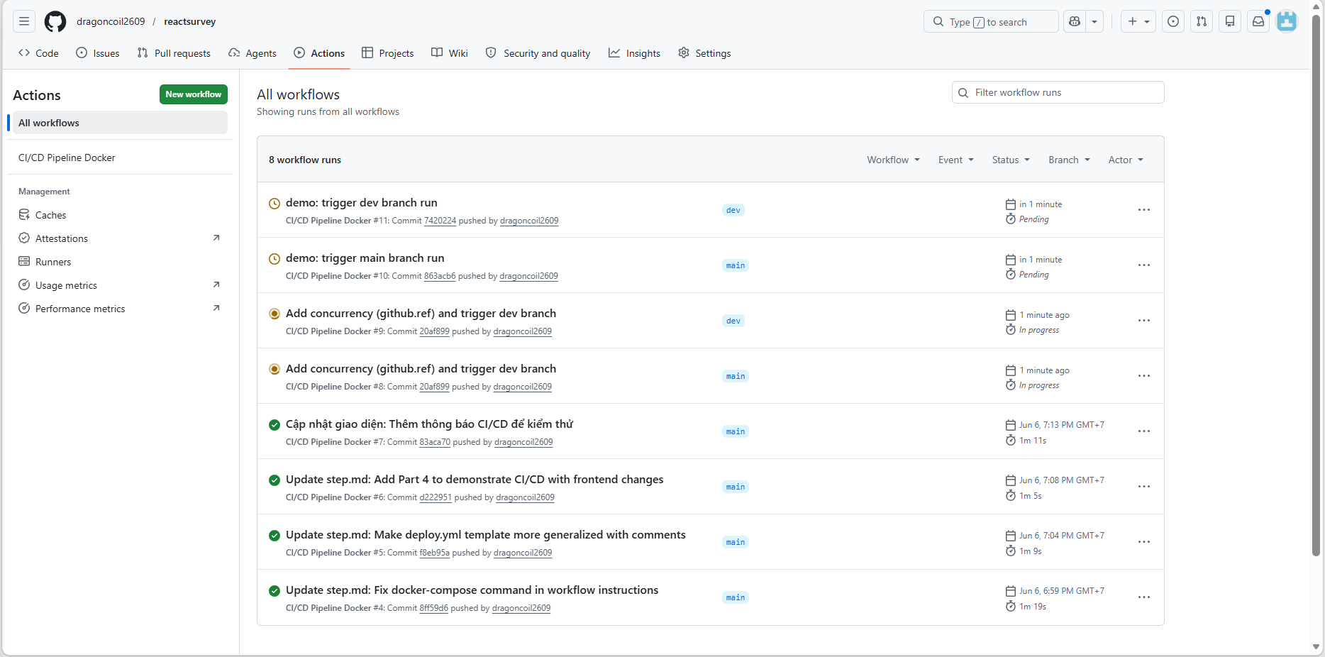Viewport: 1325px width, 657px height.
Task: Open options menu for run #6
Action: coord(1144,487)
